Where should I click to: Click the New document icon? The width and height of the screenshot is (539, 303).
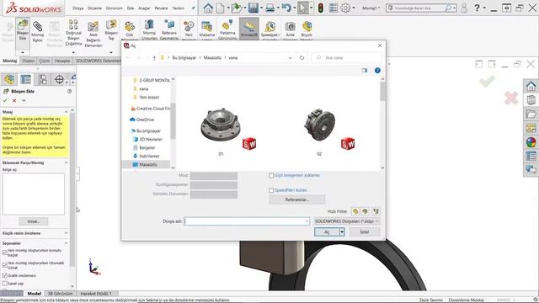pyautogui.click(x=221, y=8)
